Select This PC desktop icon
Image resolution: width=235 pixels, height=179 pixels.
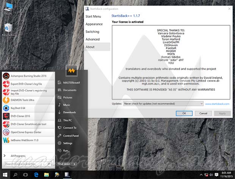8,9
